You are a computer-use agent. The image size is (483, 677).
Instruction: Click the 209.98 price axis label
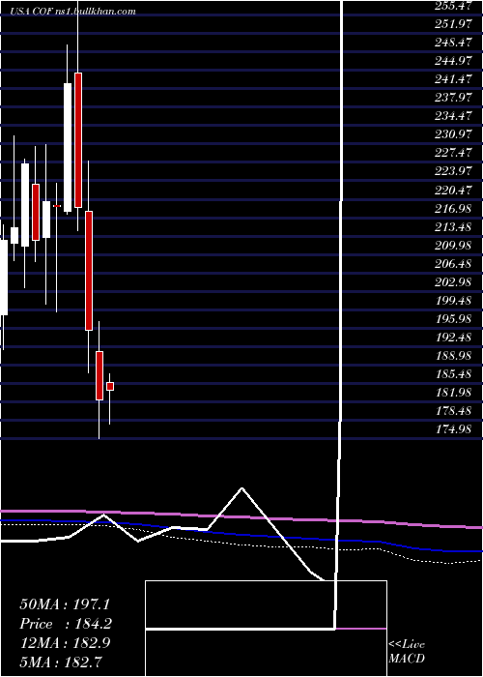(x=454, y=246)
